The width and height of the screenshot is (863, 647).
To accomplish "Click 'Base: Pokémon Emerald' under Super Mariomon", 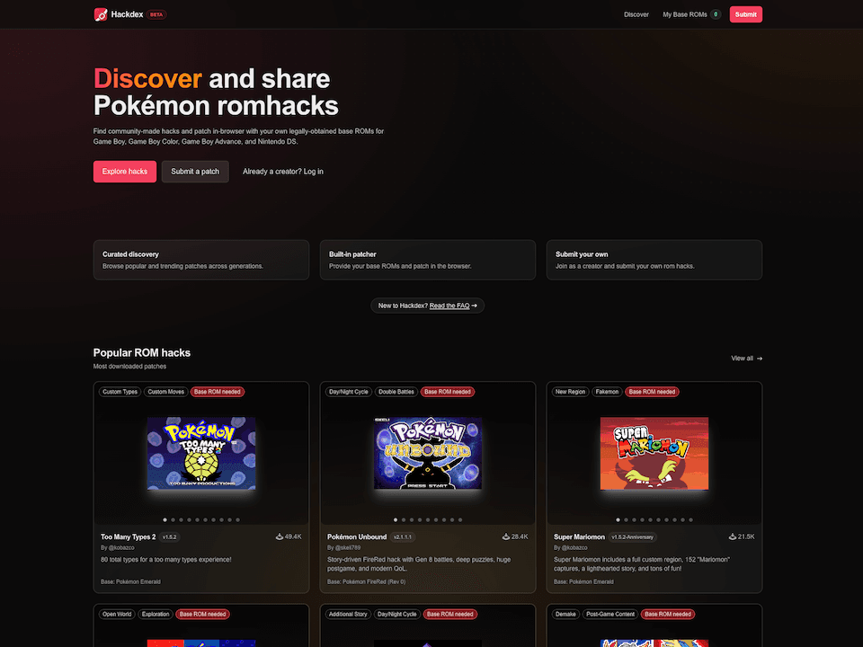I will tap(583, 581).
